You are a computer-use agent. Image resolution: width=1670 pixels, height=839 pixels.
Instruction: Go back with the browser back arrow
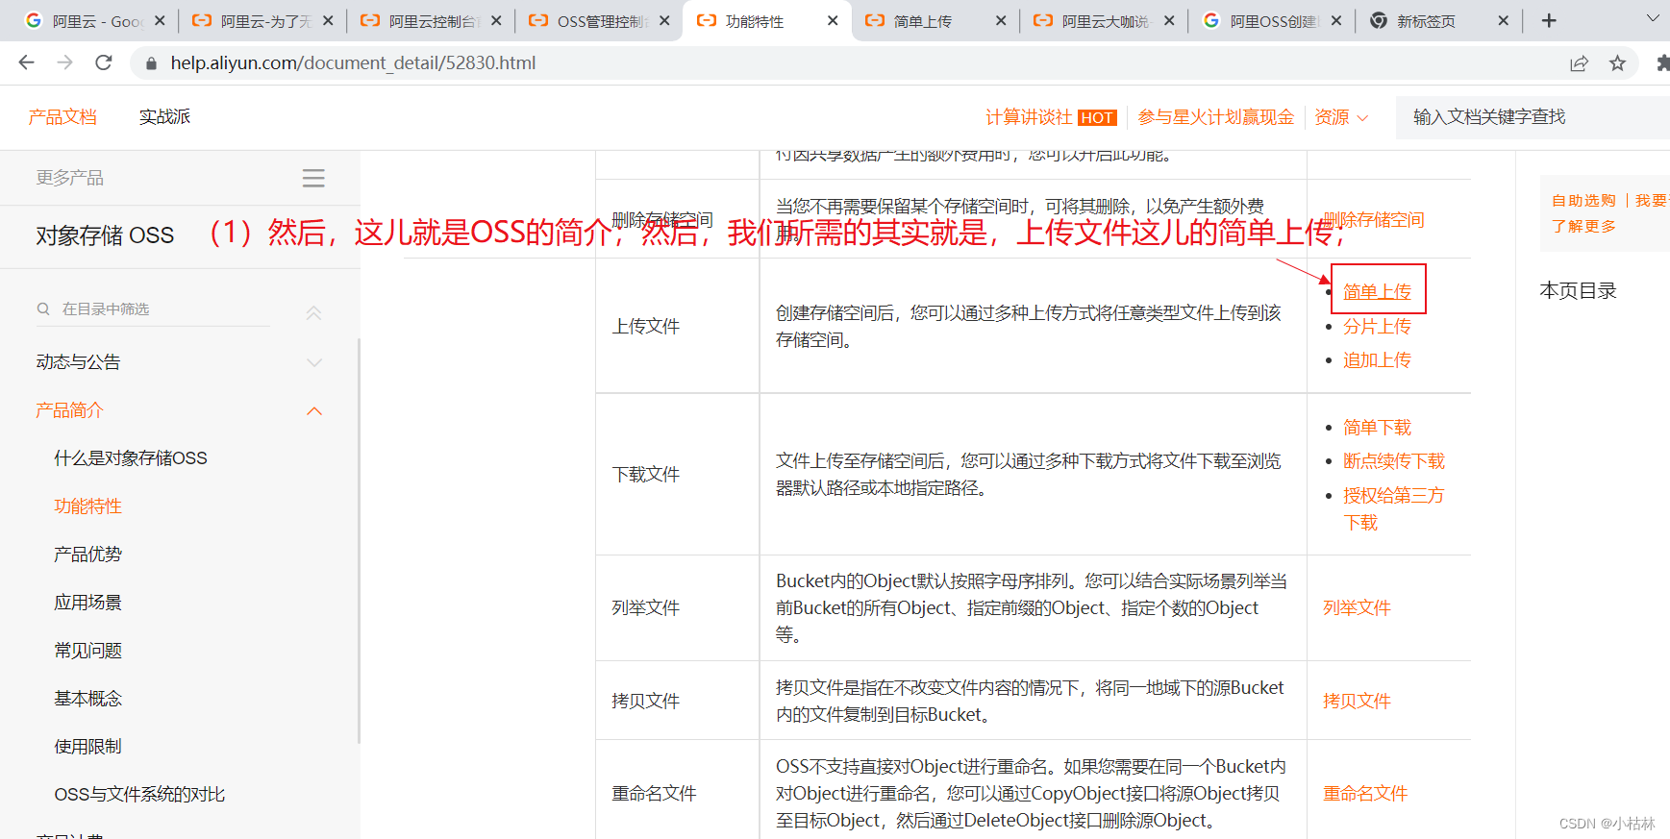(x=26, y=62)
